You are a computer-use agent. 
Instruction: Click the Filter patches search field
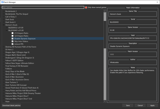point(43,8)
